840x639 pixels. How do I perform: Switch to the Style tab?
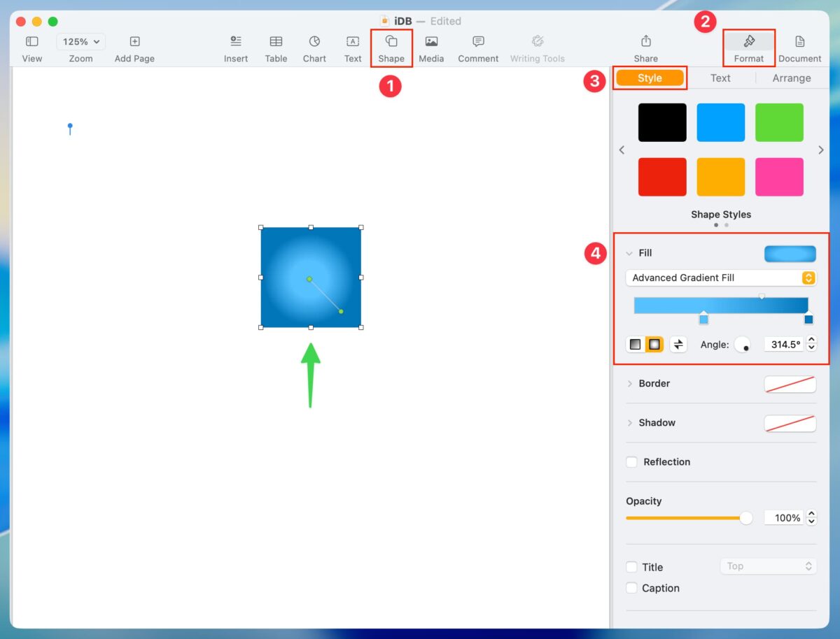pos(650,78)
